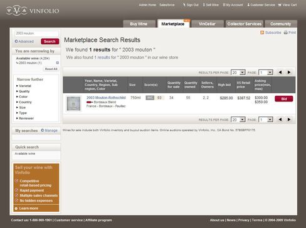This screenshot has width=306, height=228.
Task: Go to next page using bottom arrow
Action: [289, 120]
